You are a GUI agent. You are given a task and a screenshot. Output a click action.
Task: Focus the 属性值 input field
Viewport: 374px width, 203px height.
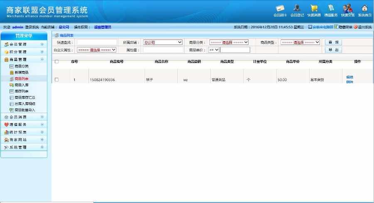coord(163,50)
